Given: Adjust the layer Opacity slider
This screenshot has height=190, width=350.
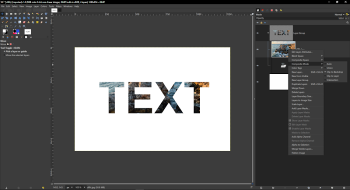Looking at the screenshot, I should pyautogui.click(x=300, y=18).
